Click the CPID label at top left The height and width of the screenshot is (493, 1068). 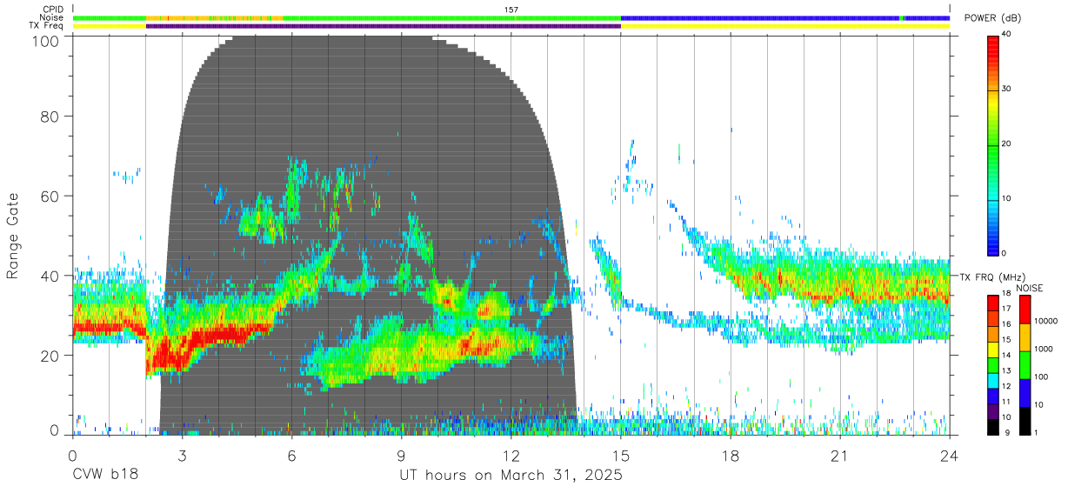53,10
